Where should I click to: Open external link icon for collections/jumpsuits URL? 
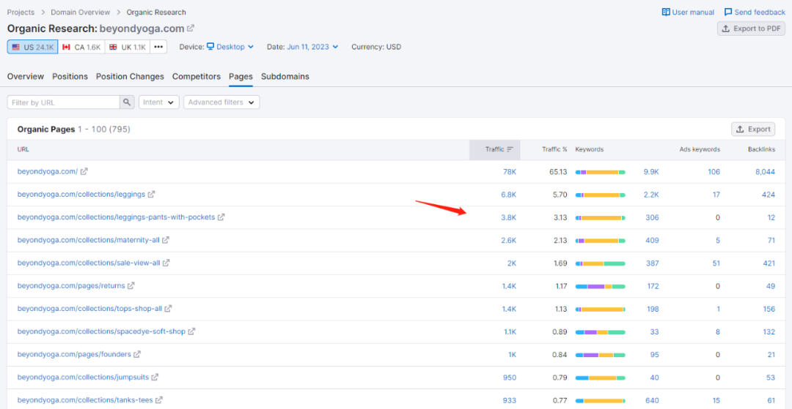tap(155, 378)
